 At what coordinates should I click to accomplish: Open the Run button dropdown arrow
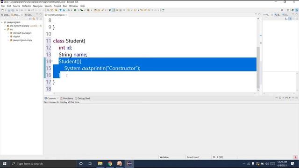tap(78, 10)
